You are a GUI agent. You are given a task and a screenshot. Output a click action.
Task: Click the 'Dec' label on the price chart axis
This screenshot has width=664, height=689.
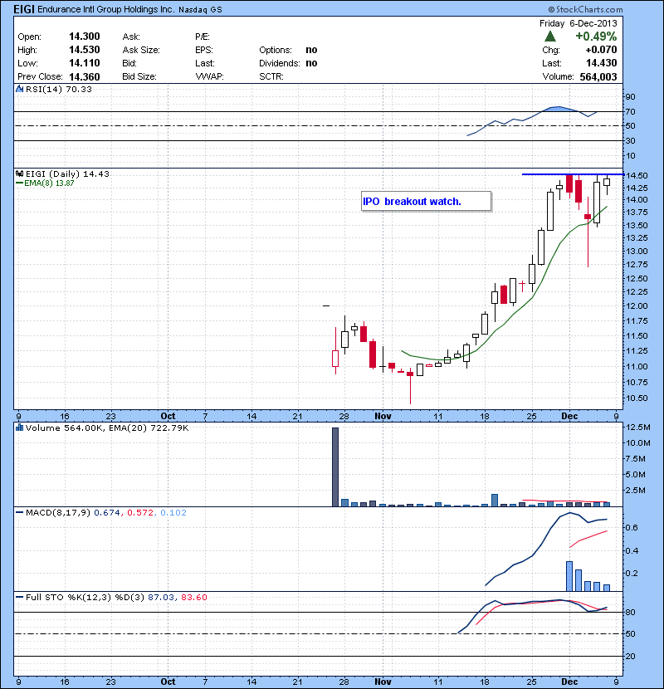[x=569, y=416]
